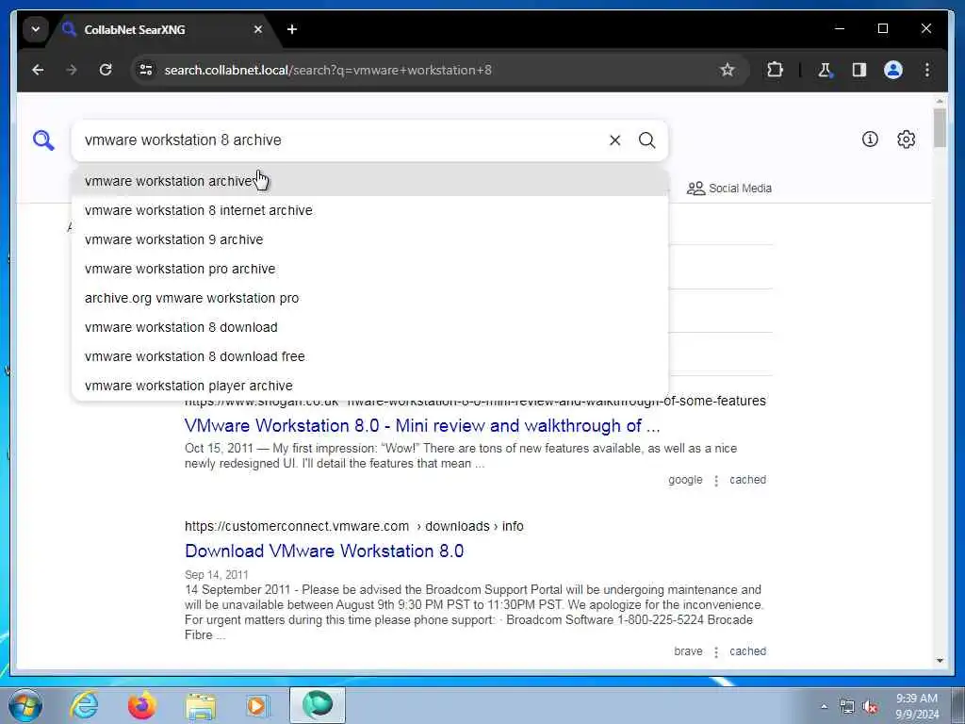
Task: Click the page vertical scrollbar thumb
Action: [x=940, y=128]
